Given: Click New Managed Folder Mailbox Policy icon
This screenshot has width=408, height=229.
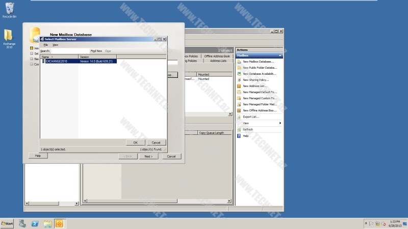Looking at the screenshot, I should click(x=239, y=104).
